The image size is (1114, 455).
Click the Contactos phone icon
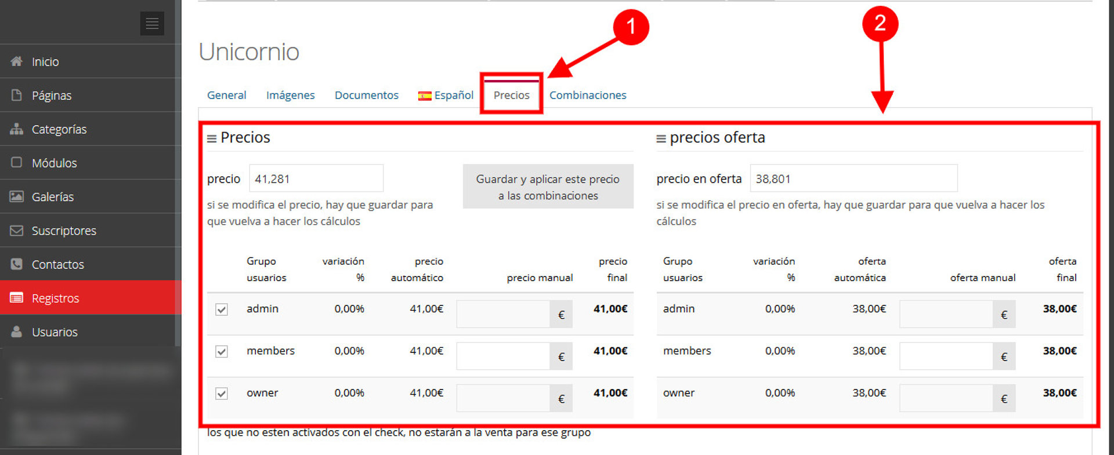[17, 264]
